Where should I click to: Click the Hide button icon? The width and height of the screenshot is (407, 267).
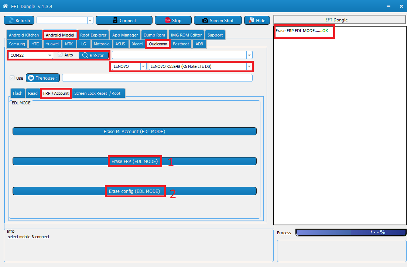point(251,21)
